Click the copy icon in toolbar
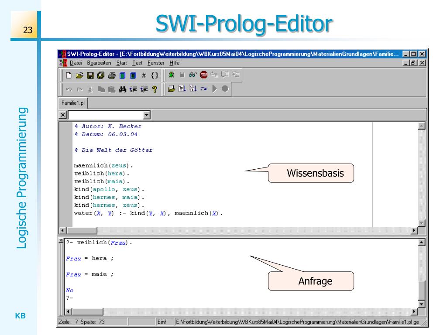Viewport: 447px width, 335px height. coord(101,89)
